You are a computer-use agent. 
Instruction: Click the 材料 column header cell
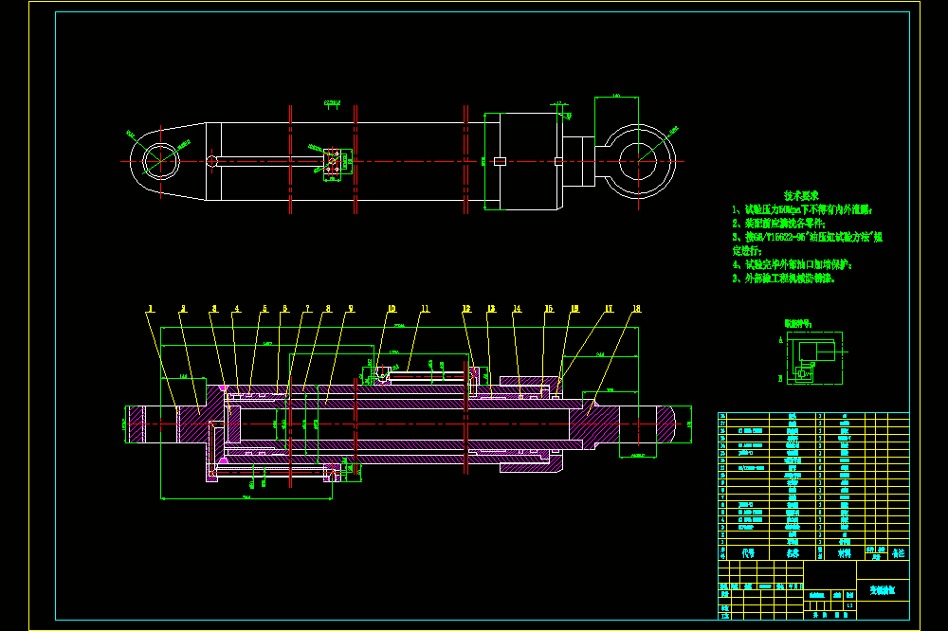tap(845, 553)
